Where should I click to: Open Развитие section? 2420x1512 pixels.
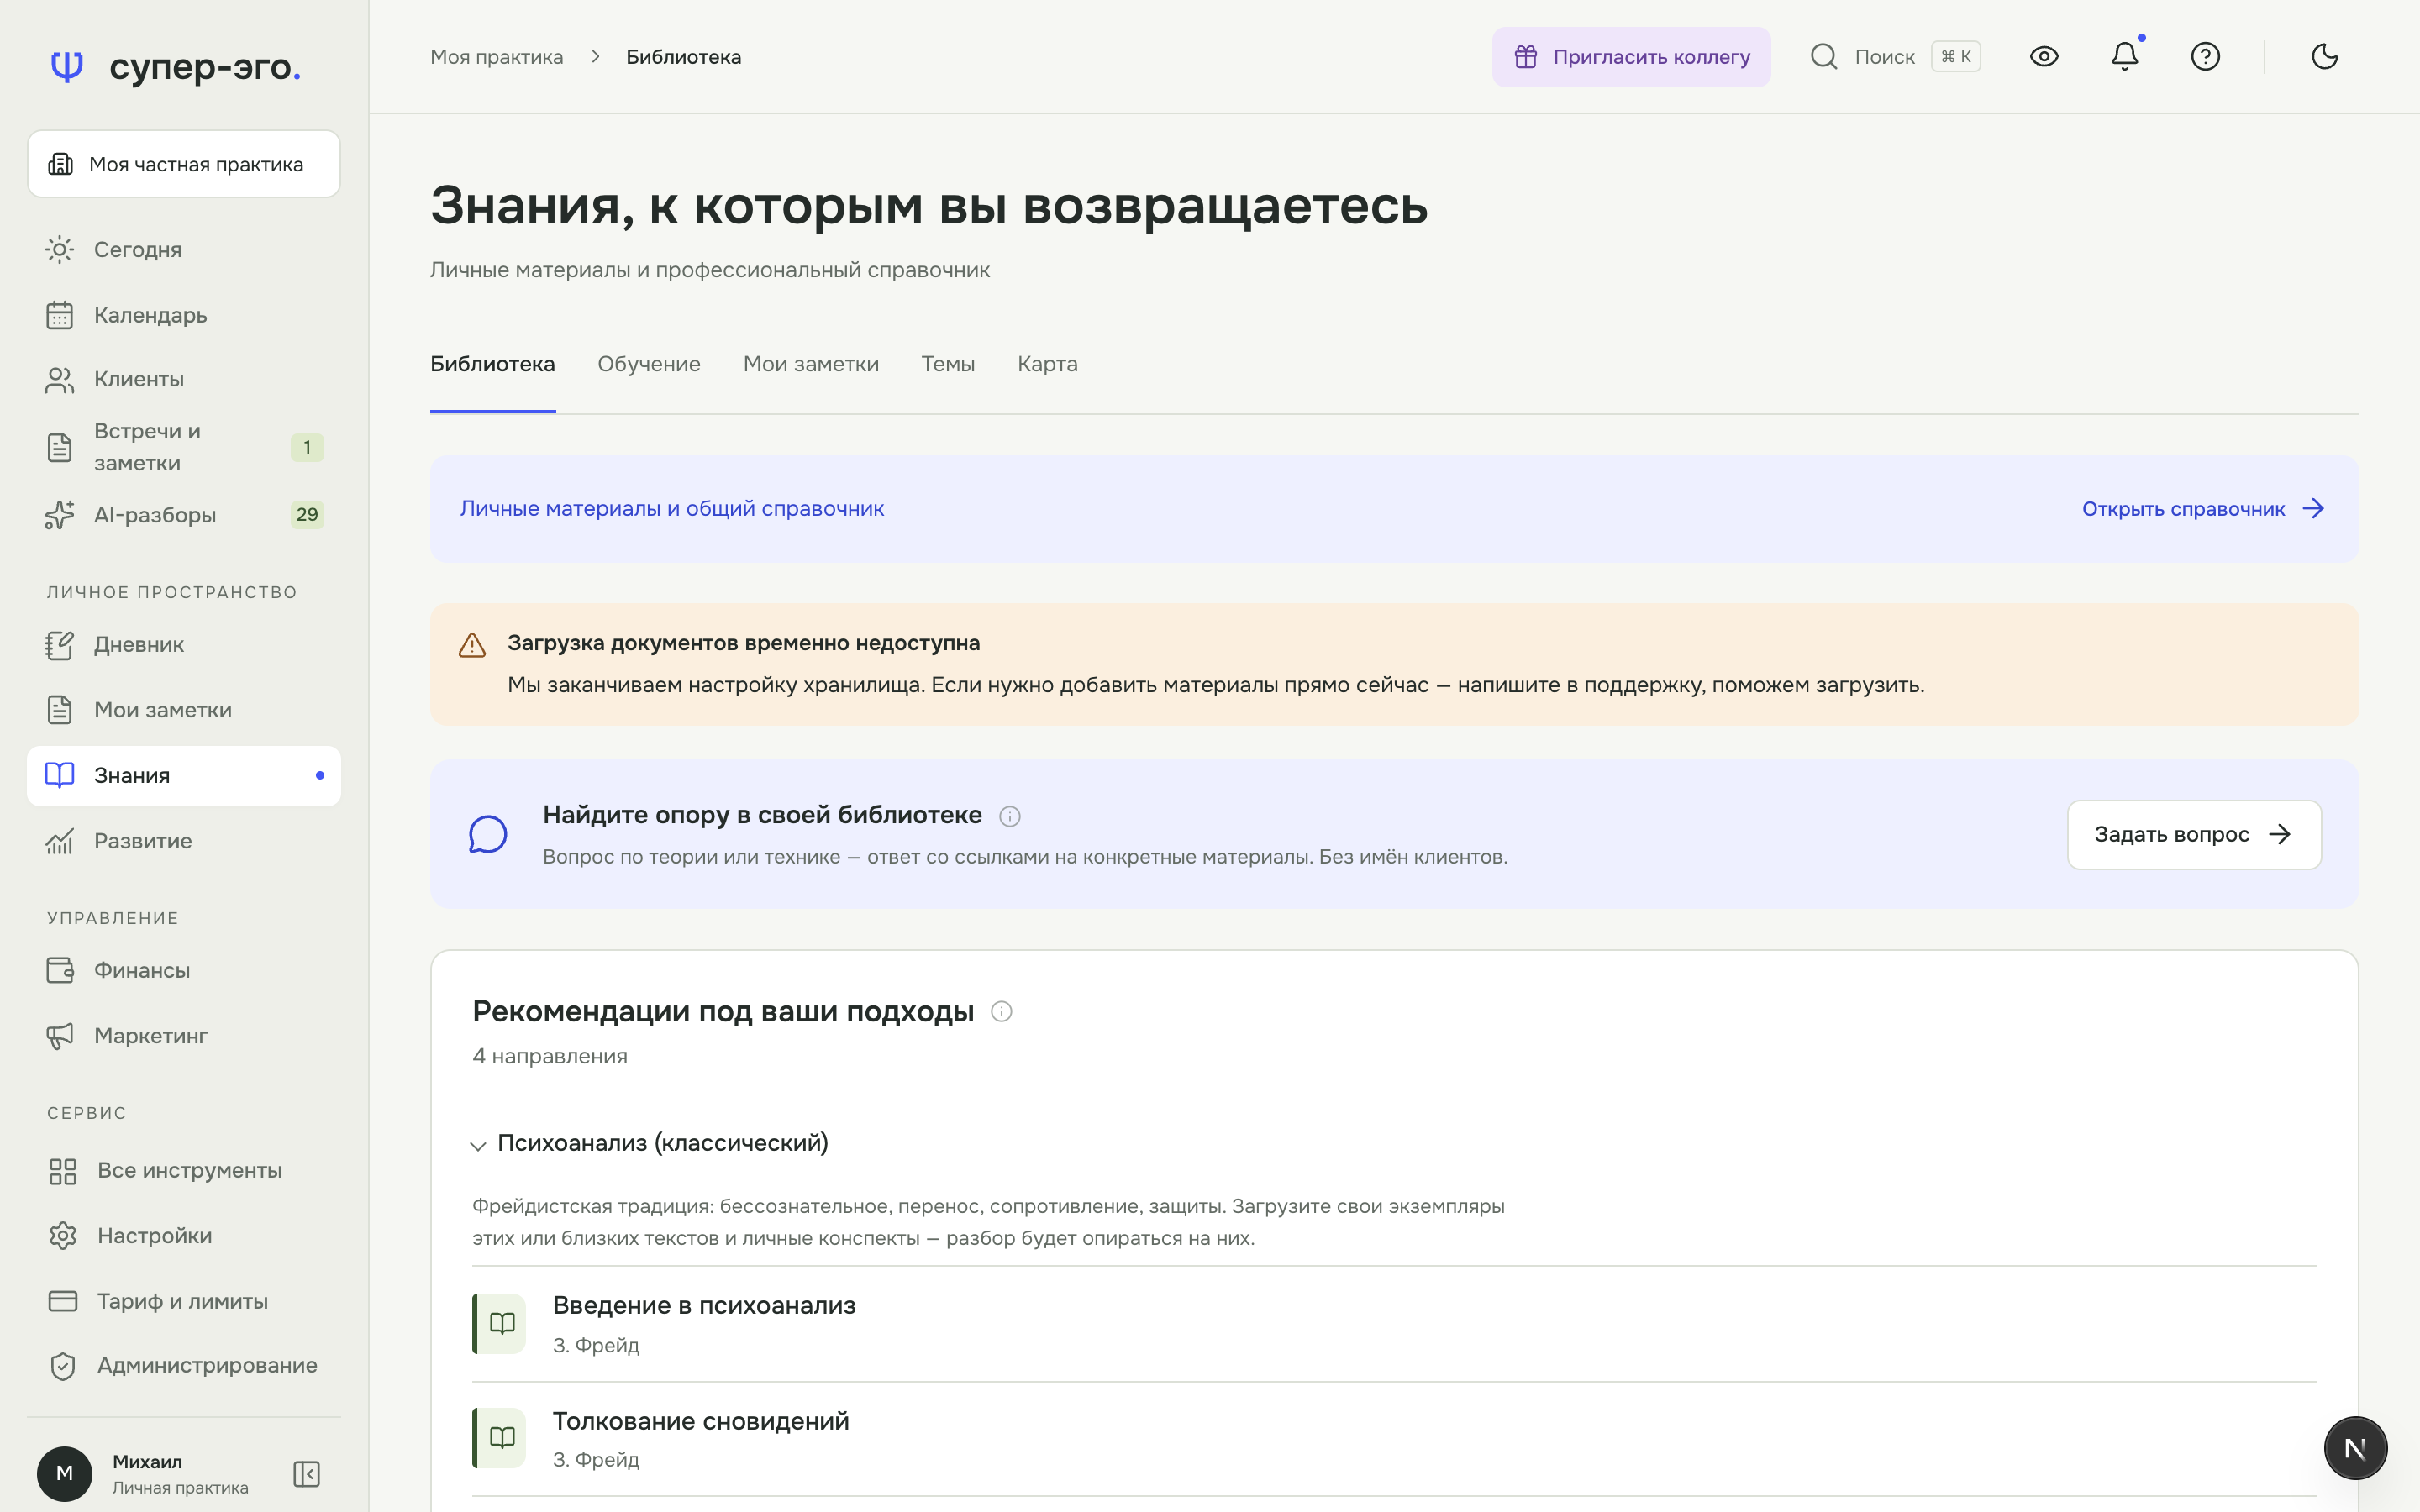[184, 841]
